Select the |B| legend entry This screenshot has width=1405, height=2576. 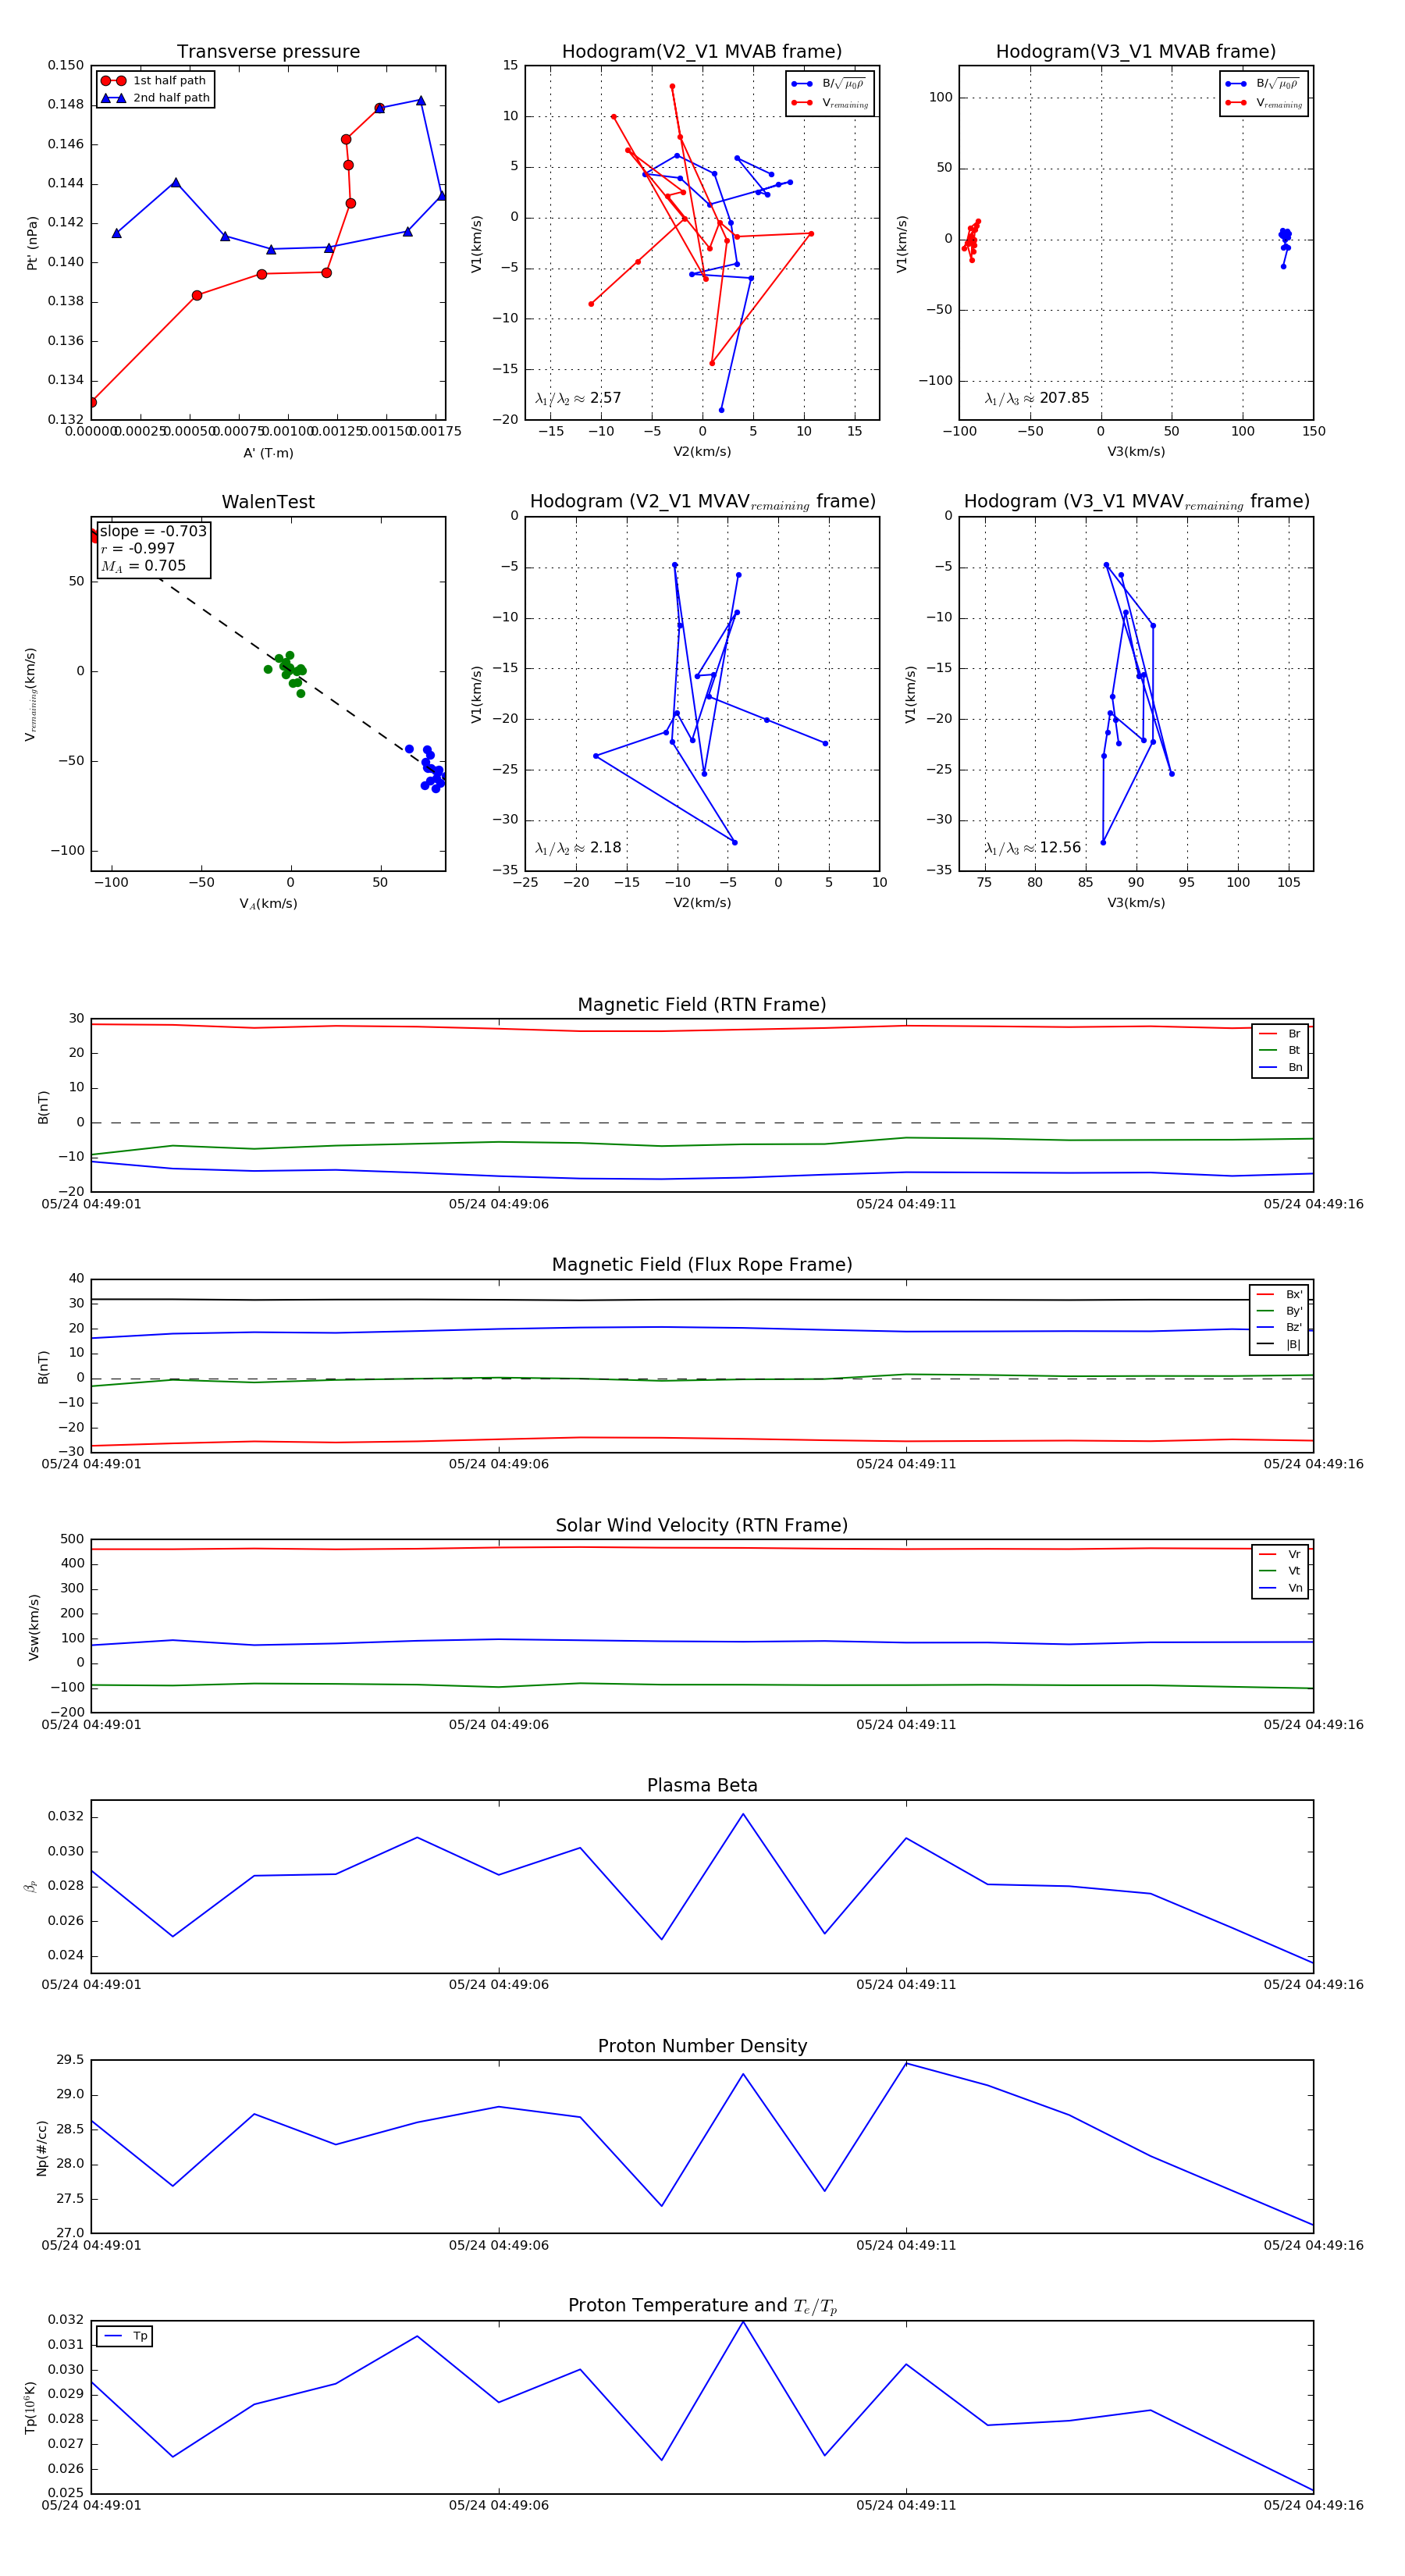click(1279, 1344)
